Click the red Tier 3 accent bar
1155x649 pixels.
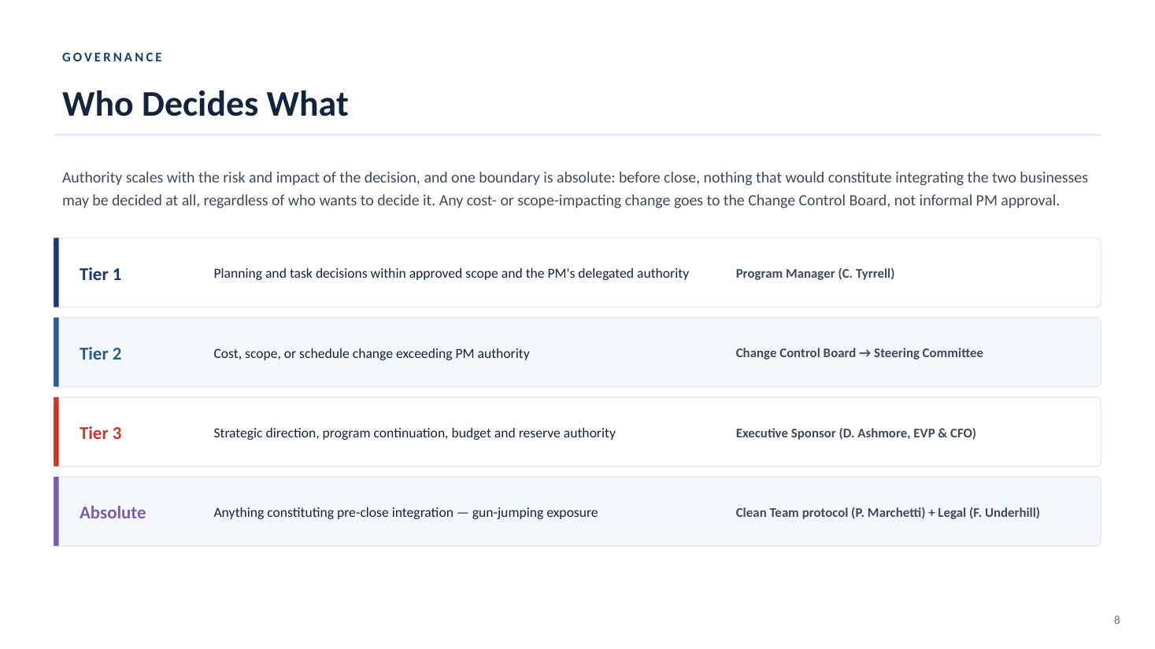pos(56,431)
